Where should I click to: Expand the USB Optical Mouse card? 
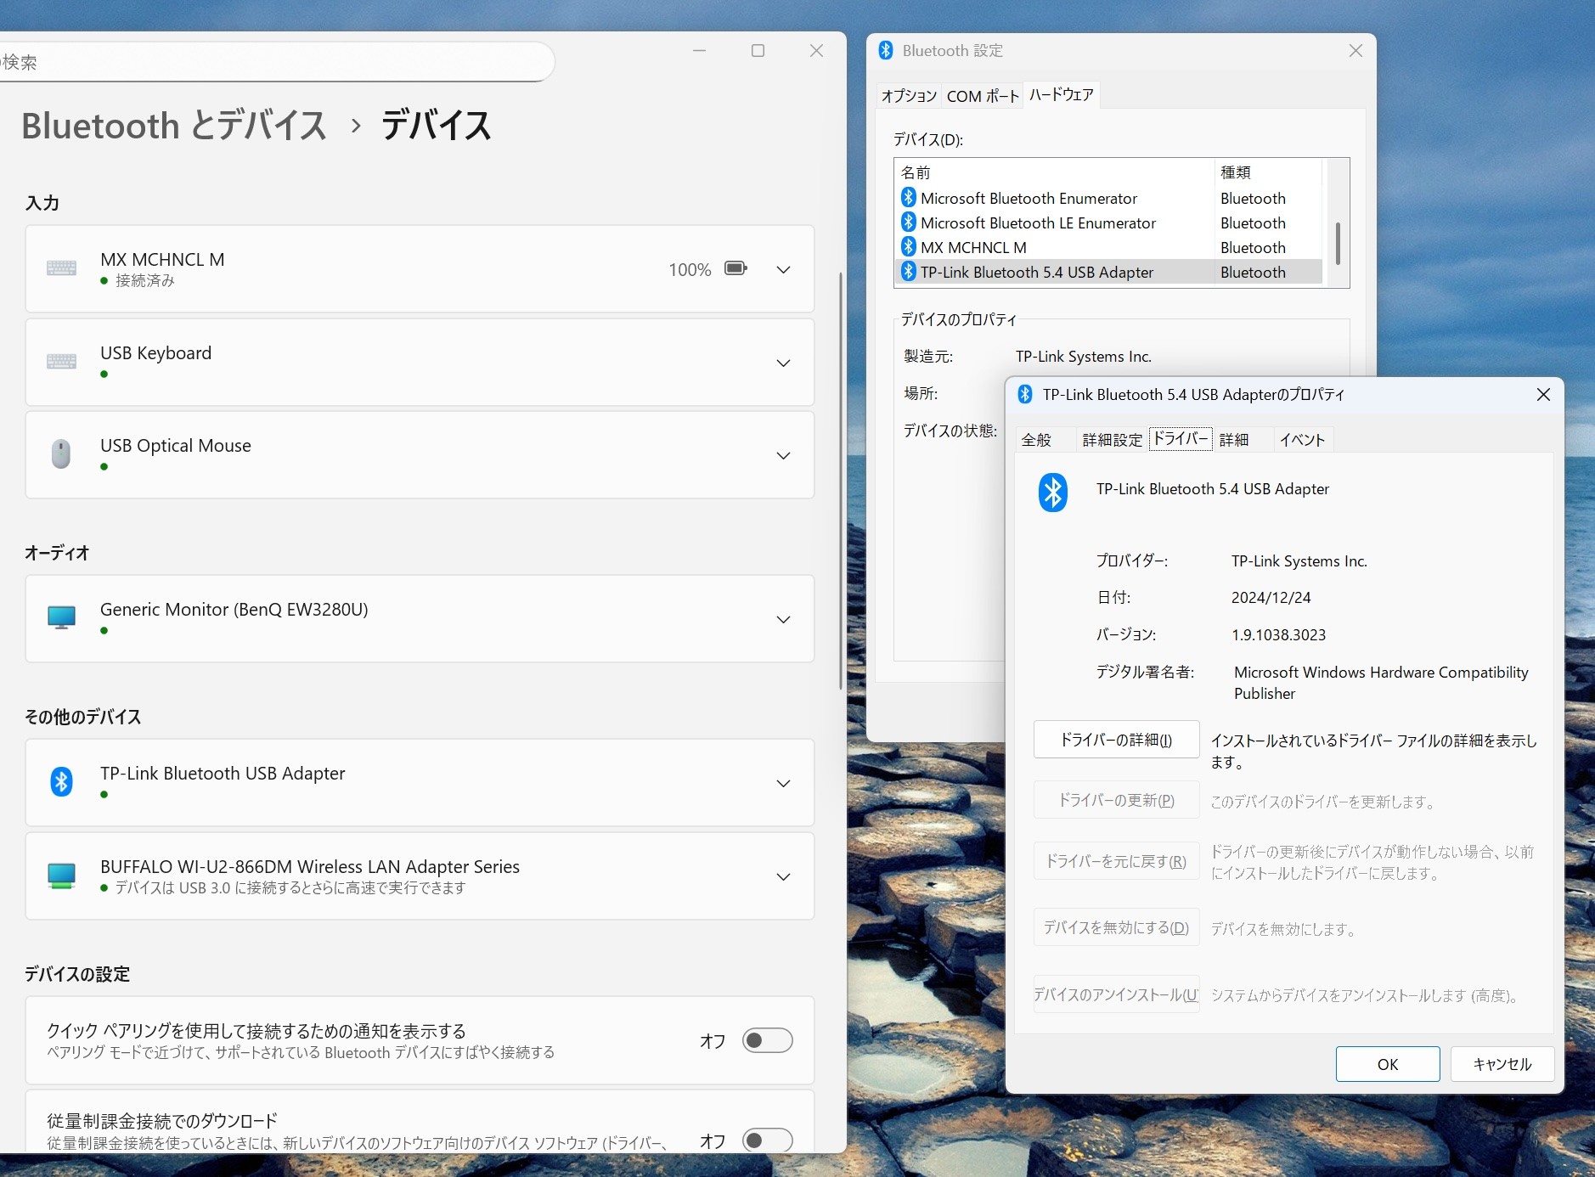[x=783, y=455]
